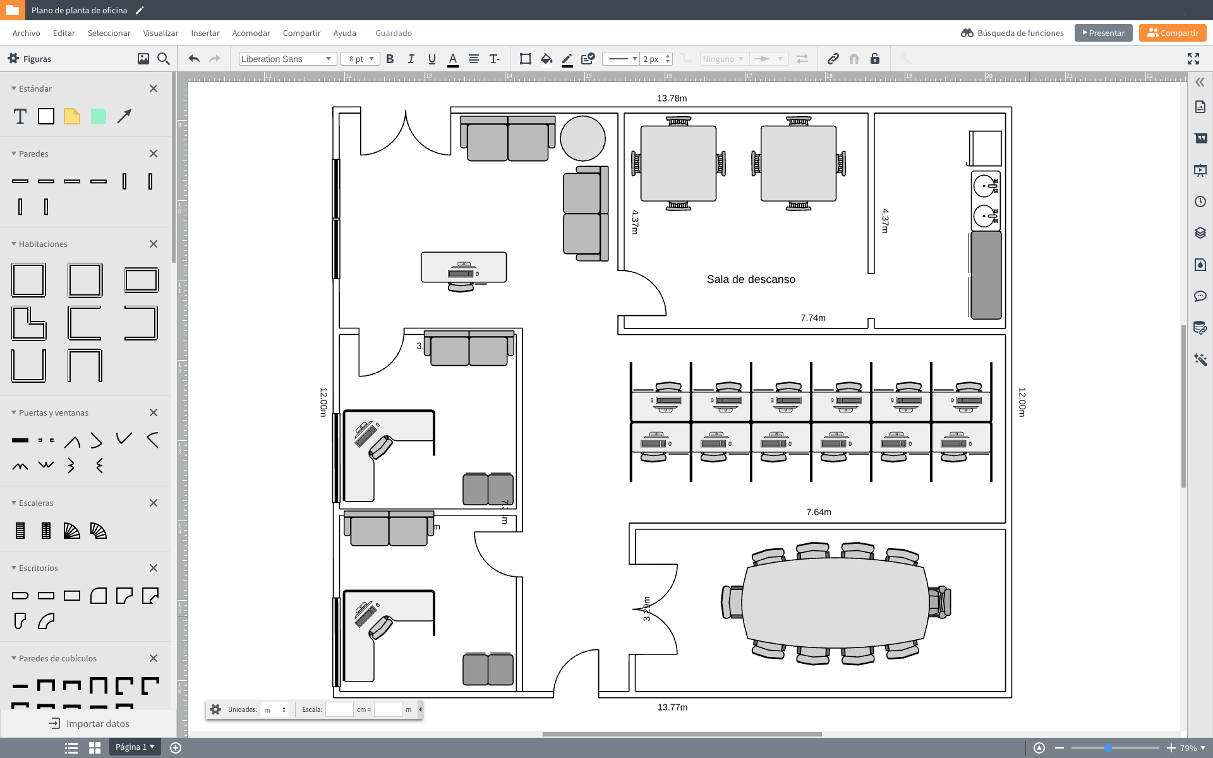Open the Layers panel in the right sidebar
The width and height of the screenshot is (1213, 758).
point(1200,233)
